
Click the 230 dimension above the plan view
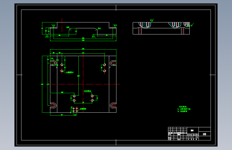point(83,49)
